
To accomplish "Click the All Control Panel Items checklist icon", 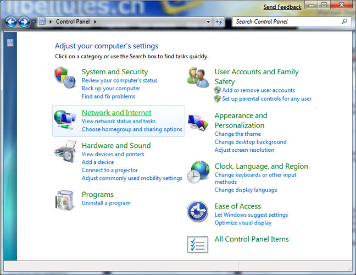I will [198, 245].
